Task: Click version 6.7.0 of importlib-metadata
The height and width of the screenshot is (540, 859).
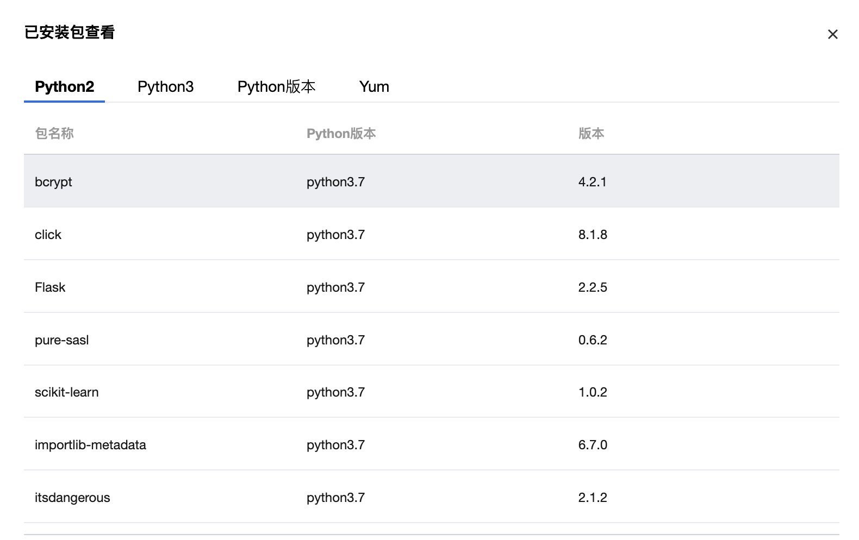Action: [593, 445]
